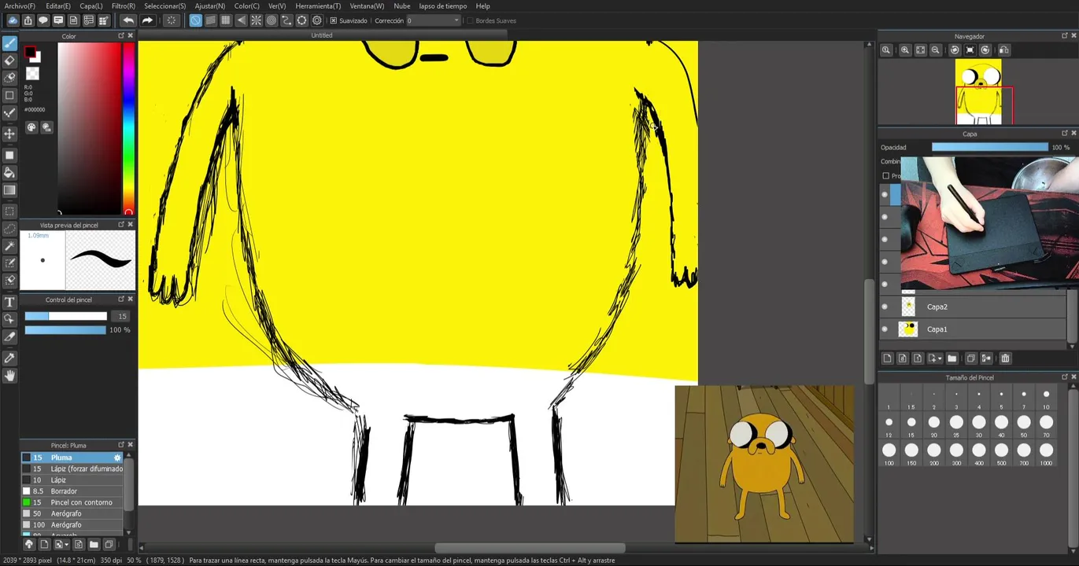Viewport: 1079px width, 566px height.
Task: Click the Untitled document tab
Action: 322,35
